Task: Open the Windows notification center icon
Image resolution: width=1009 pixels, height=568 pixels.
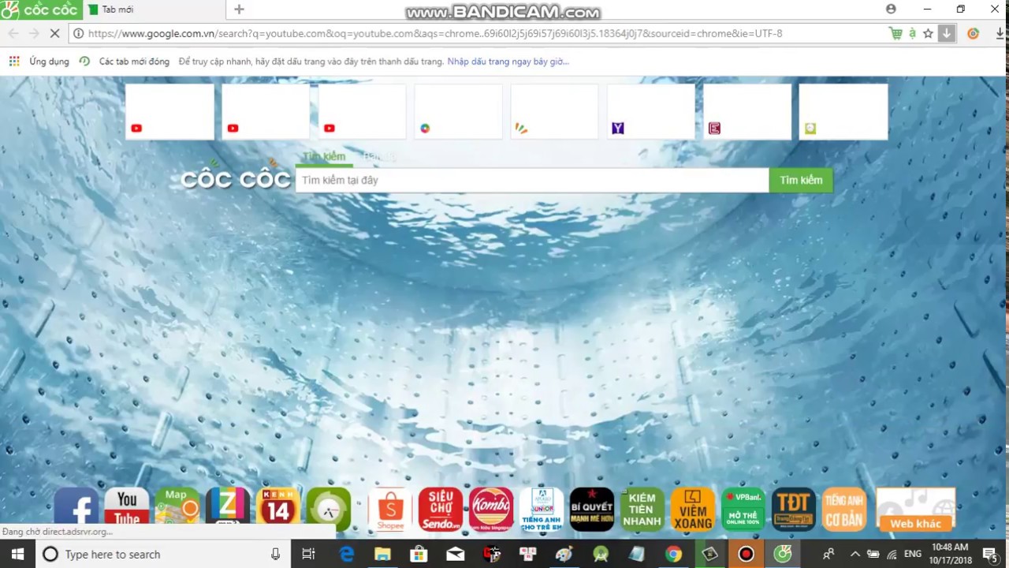Action: click(x=990, y=554)
